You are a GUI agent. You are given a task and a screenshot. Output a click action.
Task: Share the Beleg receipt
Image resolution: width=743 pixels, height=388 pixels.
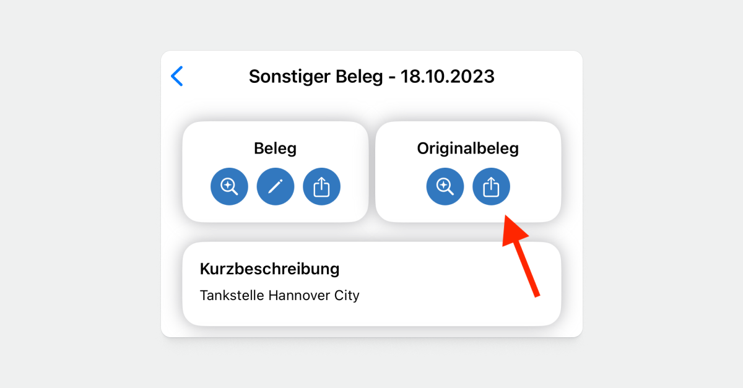321,186
